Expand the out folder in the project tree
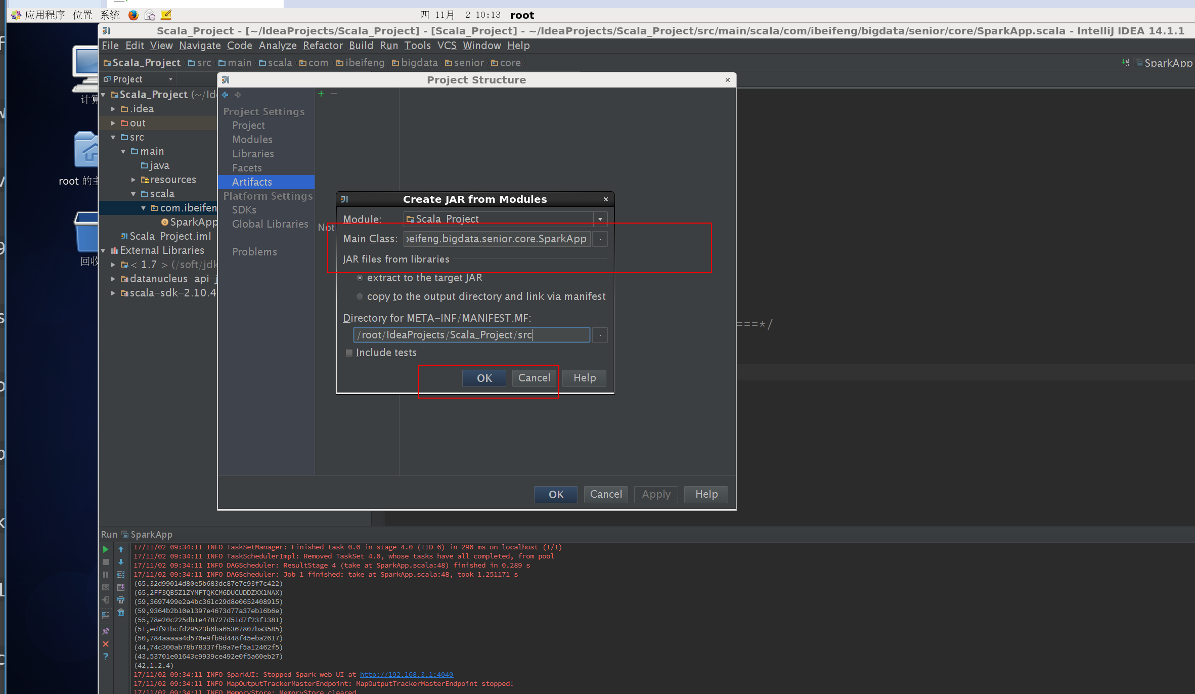Screen dimensions: 1195x694 pyautogui.click(x=113, y=123)
